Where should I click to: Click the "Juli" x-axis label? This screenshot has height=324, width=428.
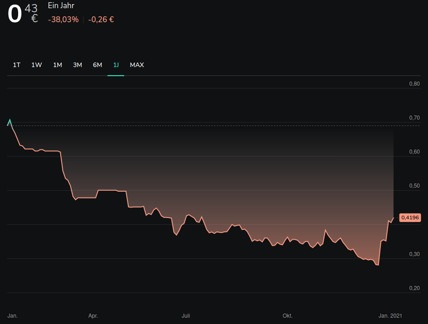186,315
